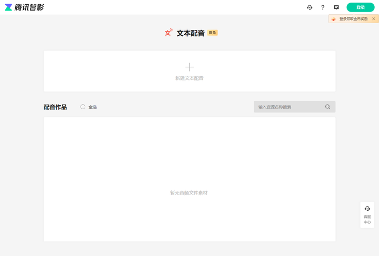Toggle the 全选 radio button
The height and width of the screenshot is (256, 379).
[x=83, y=107]
